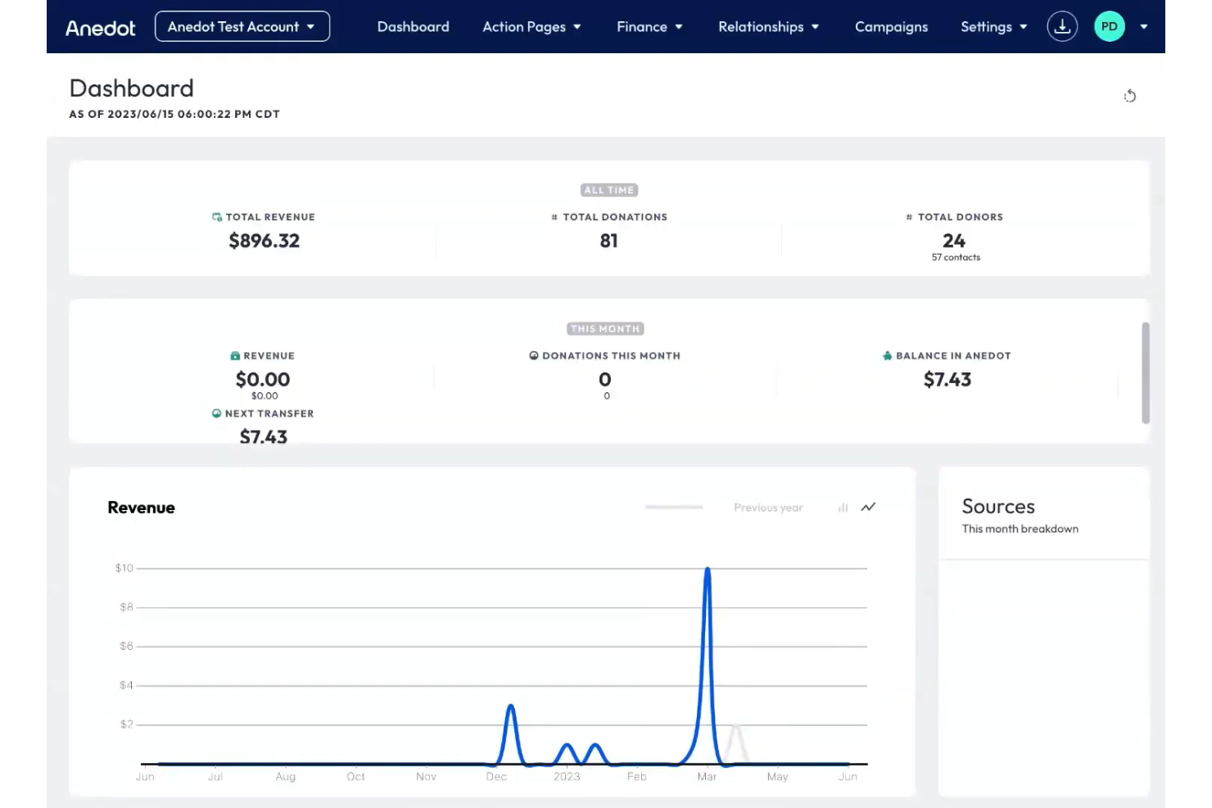The image size is (1212, 808).
Task: Click the 57 contacts link
Action: (956, 257)
